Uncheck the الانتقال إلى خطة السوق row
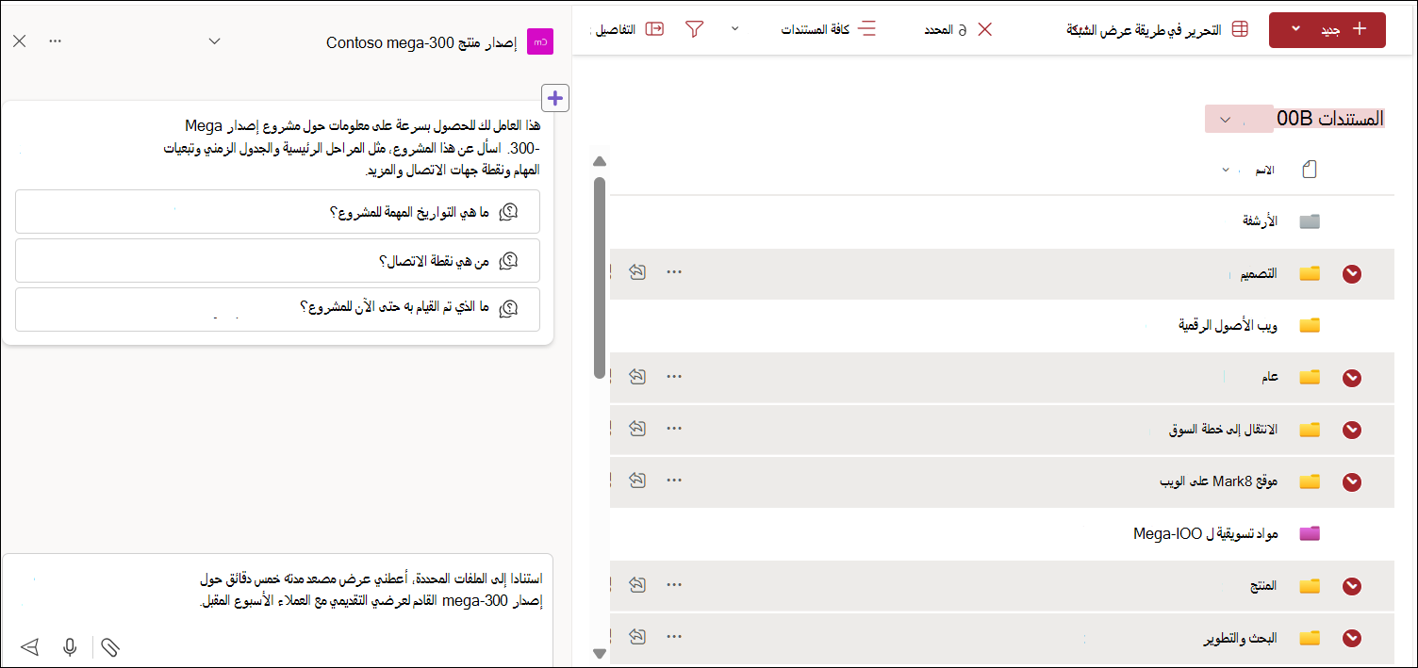This screenshot has height=668, width=1418. [1352, 430]
